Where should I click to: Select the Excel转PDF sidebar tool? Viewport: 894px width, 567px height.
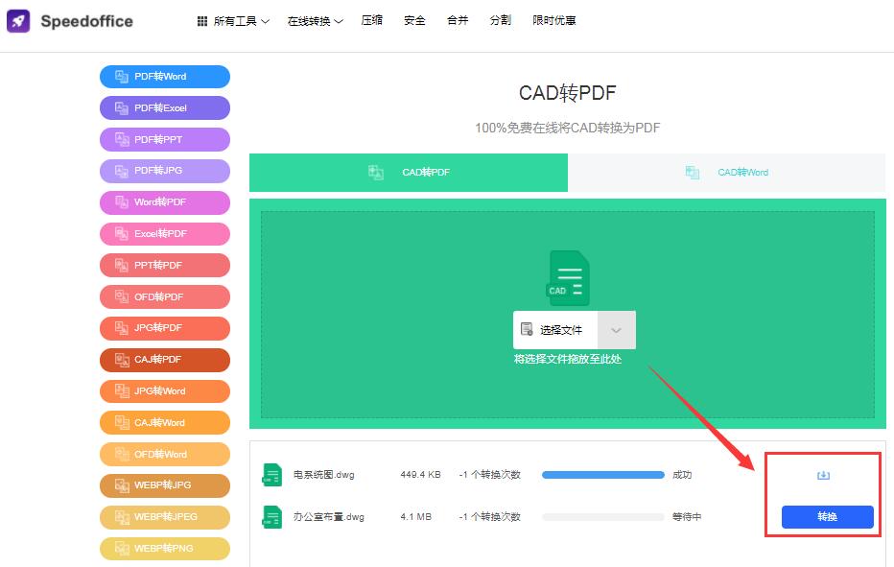(x=165, y=234)
